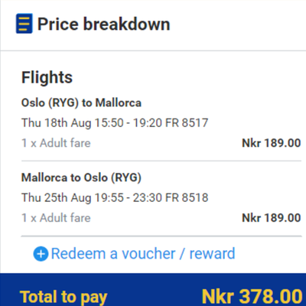Select the total amount Nkr 378.00
The image size is (306, 306).
coord(252,296)
